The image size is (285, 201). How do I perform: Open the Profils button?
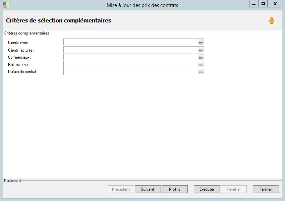(174, 189)
